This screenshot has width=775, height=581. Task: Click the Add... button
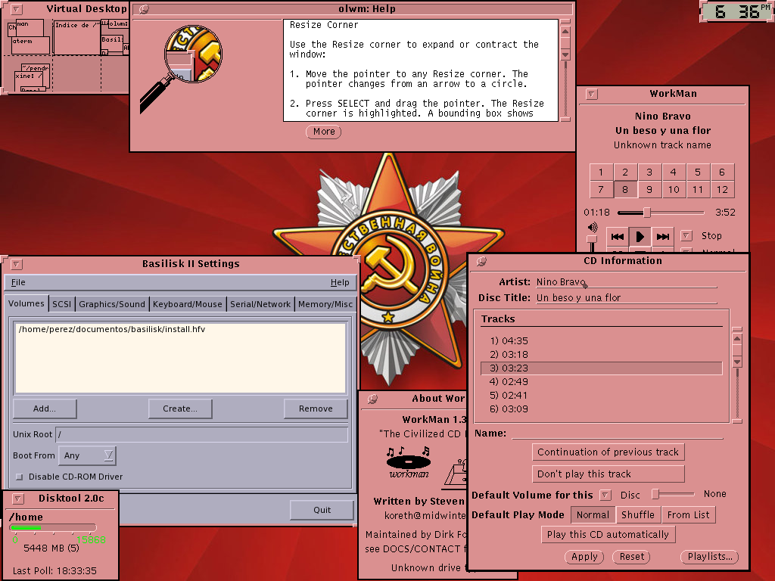point(45,409)
